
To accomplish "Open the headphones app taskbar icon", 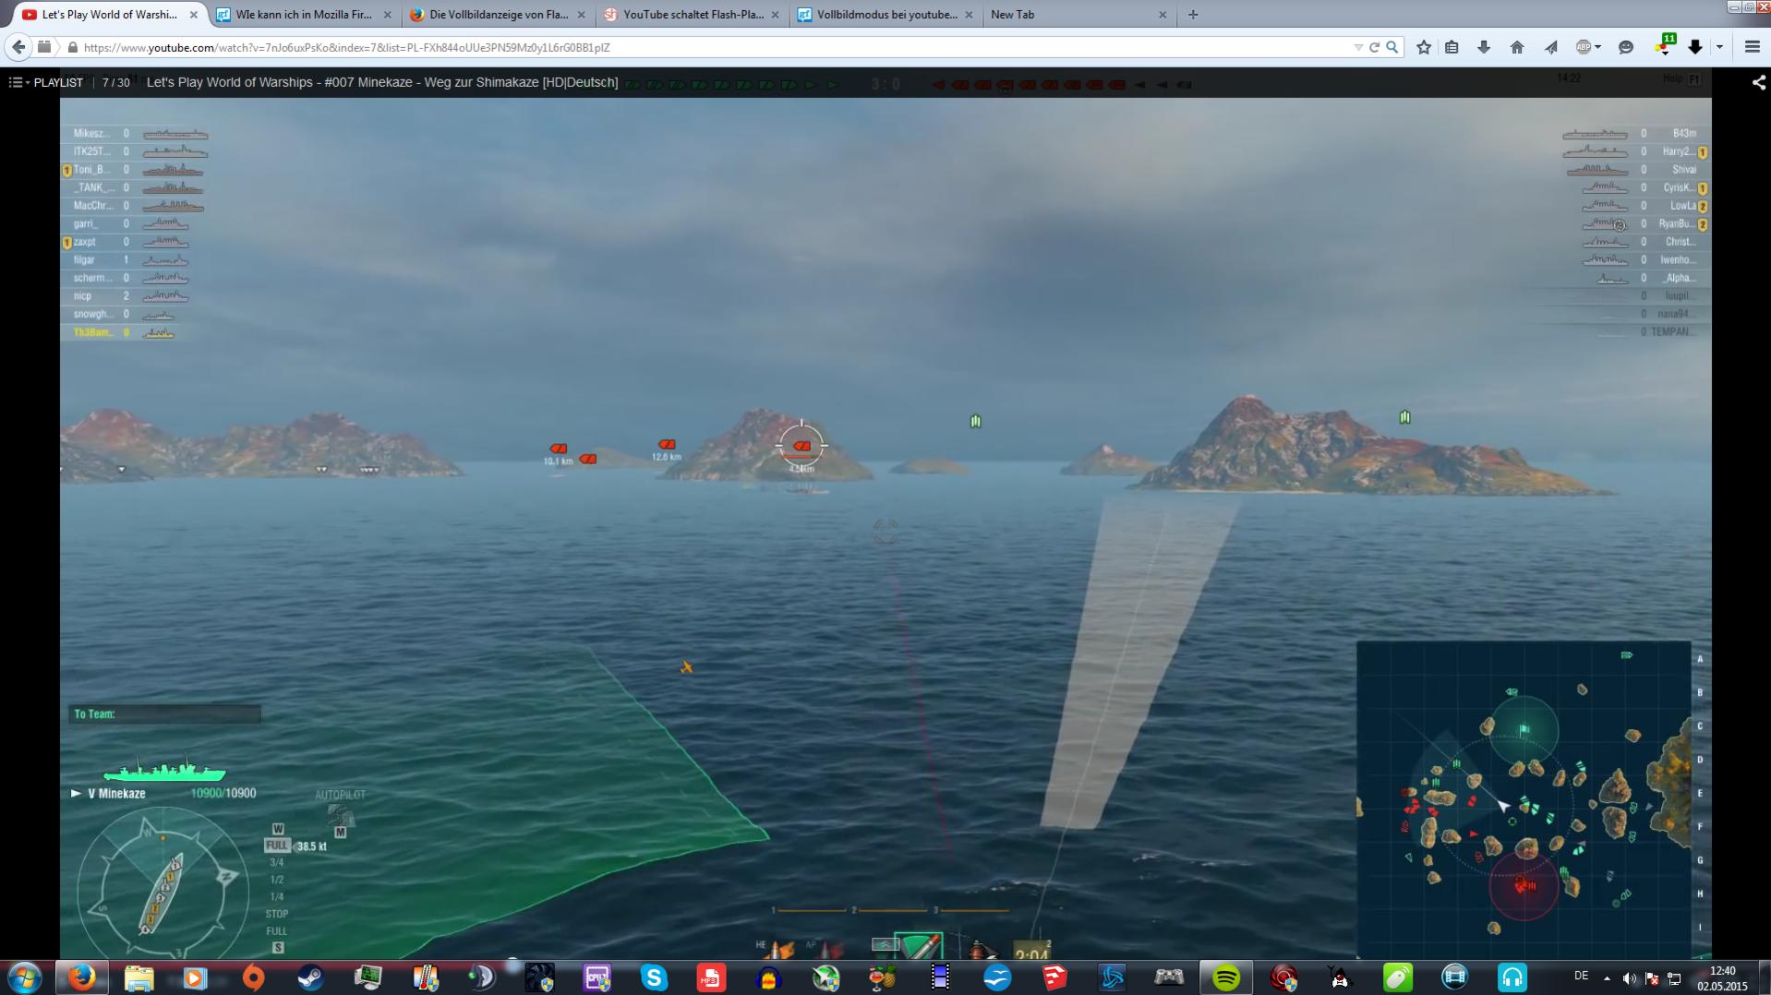I will [x=1512, y=977].
